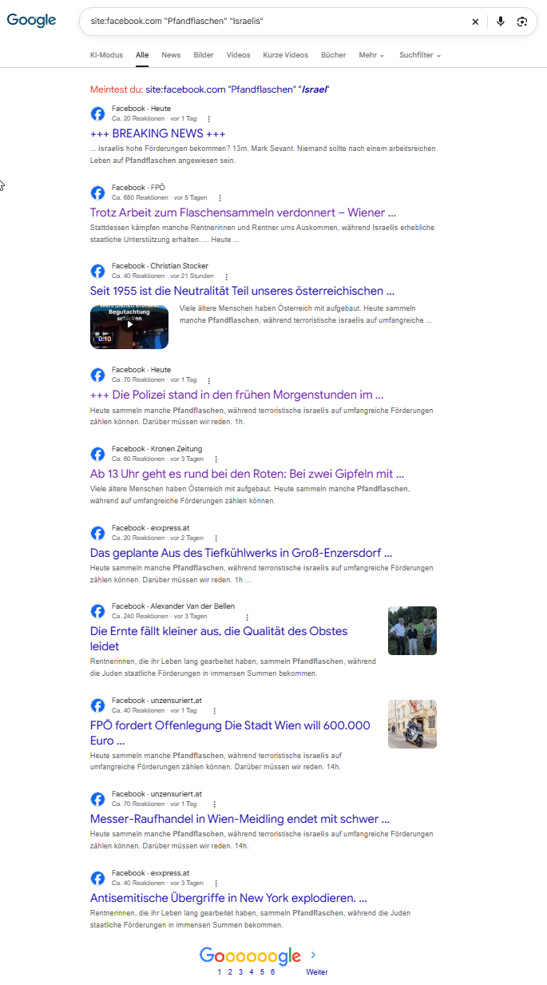Go to results page 3
This screenshot has height=985, width=547.
click(x=240, y=972)
